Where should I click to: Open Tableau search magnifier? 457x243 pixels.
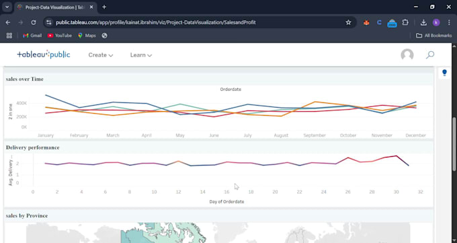pyautogui.click(x=430, y=55)
